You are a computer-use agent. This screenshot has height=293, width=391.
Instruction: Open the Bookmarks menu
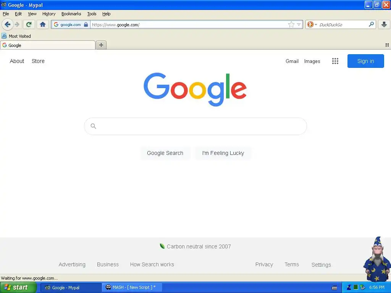tap(71, 14)
